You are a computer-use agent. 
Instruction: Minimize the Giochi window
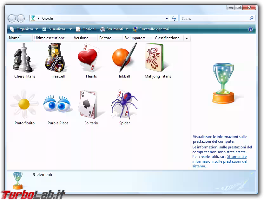[231, 7]
